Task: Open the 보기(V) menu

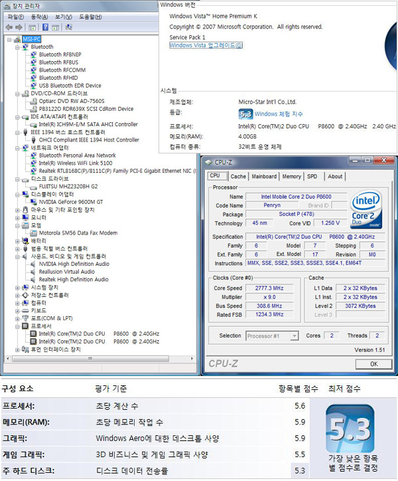Action: pos(64,17)
